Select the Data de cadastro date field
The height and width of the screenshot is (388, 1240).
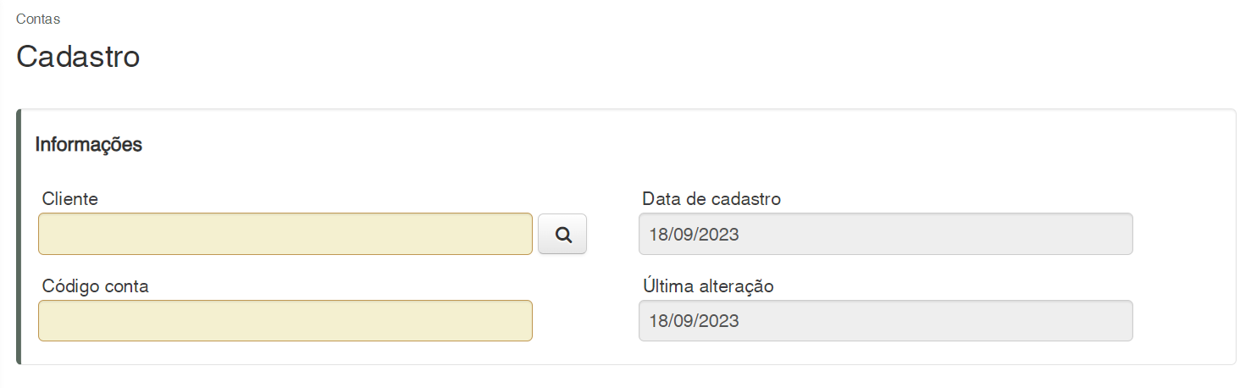885,234
